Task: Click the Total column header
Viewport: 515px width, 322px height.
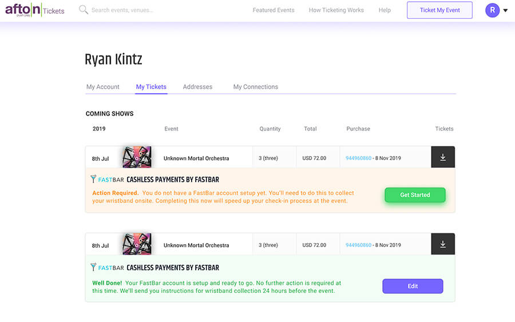Action: coord(310,129)
